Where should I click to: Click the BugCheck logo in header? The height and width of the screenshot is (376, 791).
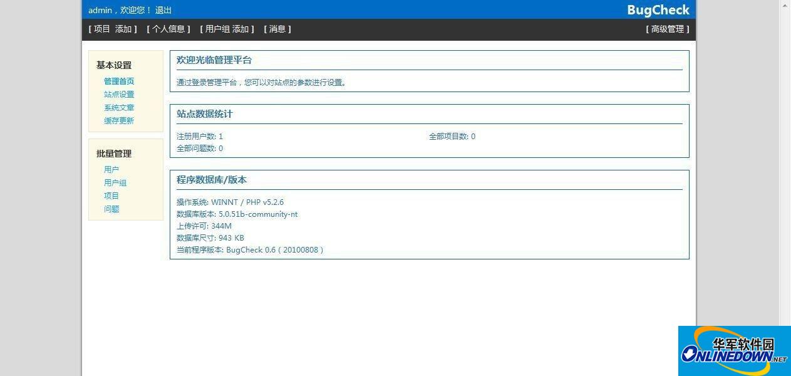(x=658, y=10)
